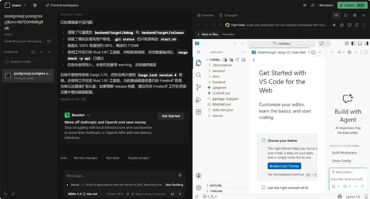Click the gift icon in top bar
Screen dimensions: 370x199
click(x=35, y=5)
